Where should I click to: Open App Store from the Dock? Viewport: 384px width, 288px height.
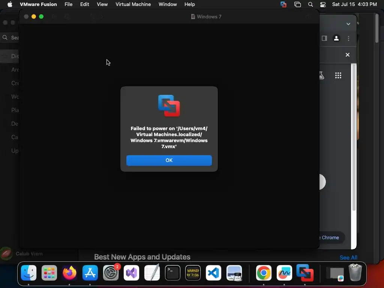(90, 273)
